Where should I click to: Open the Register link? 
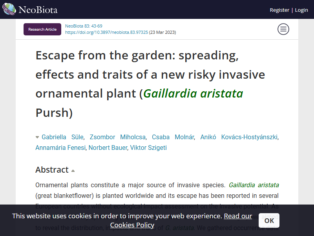(x=279, y=10)
